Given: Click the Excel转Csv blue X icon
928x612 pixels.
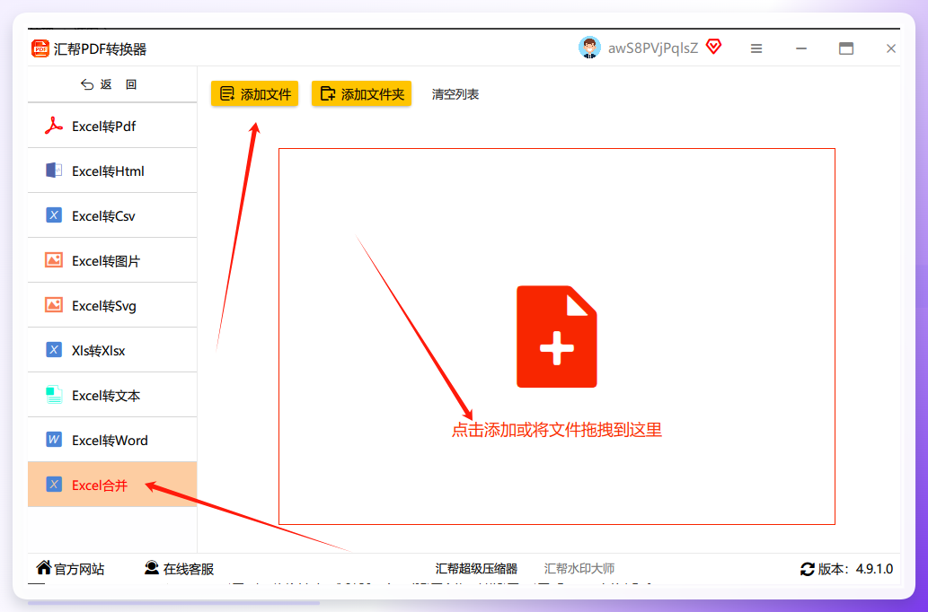Looking at the screenshot, I should [54, 215].
